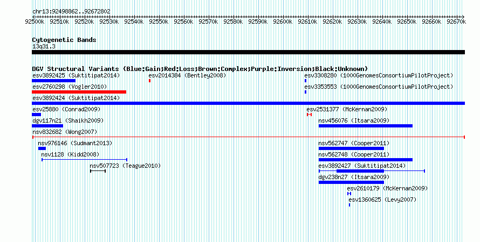
Task: Open esv3308280 (1000GenomesConsortiumPilotProject) label
Action: pyautogui.click(x=379, y=75)
